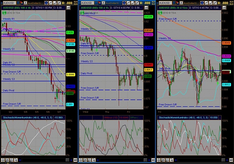Click chart mode icon beside left chart's O: 0.88

pyautogui.click(x=69, y=7)
